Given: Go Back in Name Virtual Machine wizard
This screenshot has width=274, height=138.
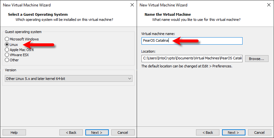Looking at the screenshot, I should tap(208, 133).
